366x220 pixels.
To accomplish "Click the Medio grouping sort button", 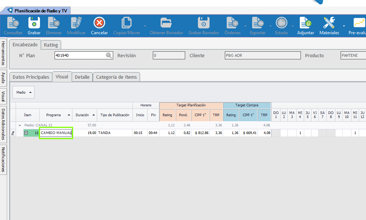I will [23, 93].
